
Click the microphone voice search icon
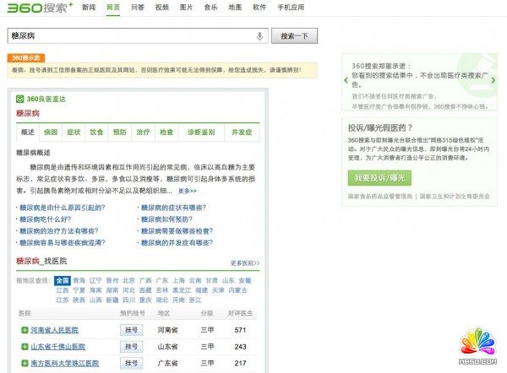coord(259,36)
